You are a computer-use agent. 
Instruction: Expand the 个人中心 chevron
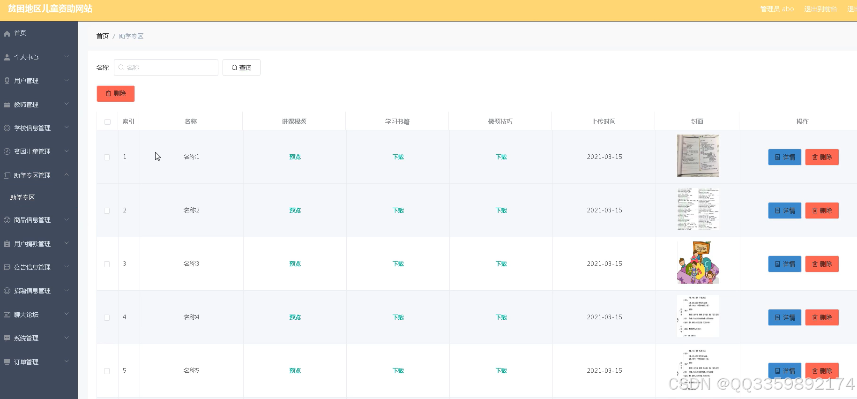67,57
